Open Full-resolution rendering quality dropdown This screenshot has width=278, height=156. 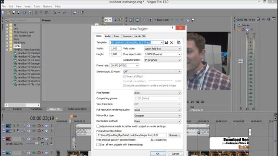pos(179,110)
